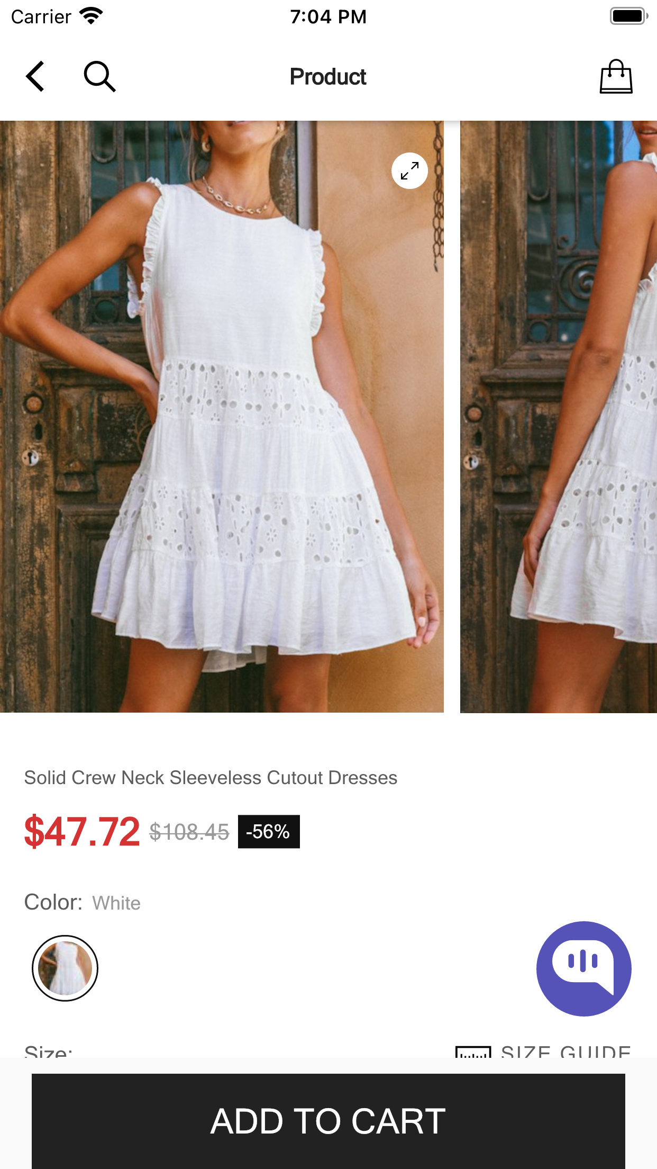
Task: Tap the Color: White label
Action: click(x=83, y=902)
